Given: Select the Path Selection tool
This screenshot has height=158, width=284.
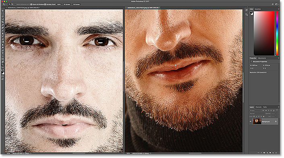Looking at the screenshot, I should tap(2, 56).
